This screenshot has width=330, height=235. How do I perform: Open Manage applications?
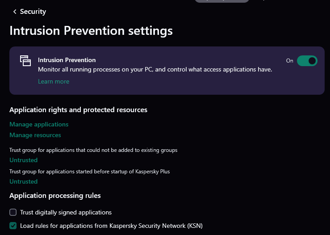[x=39, y=124]
